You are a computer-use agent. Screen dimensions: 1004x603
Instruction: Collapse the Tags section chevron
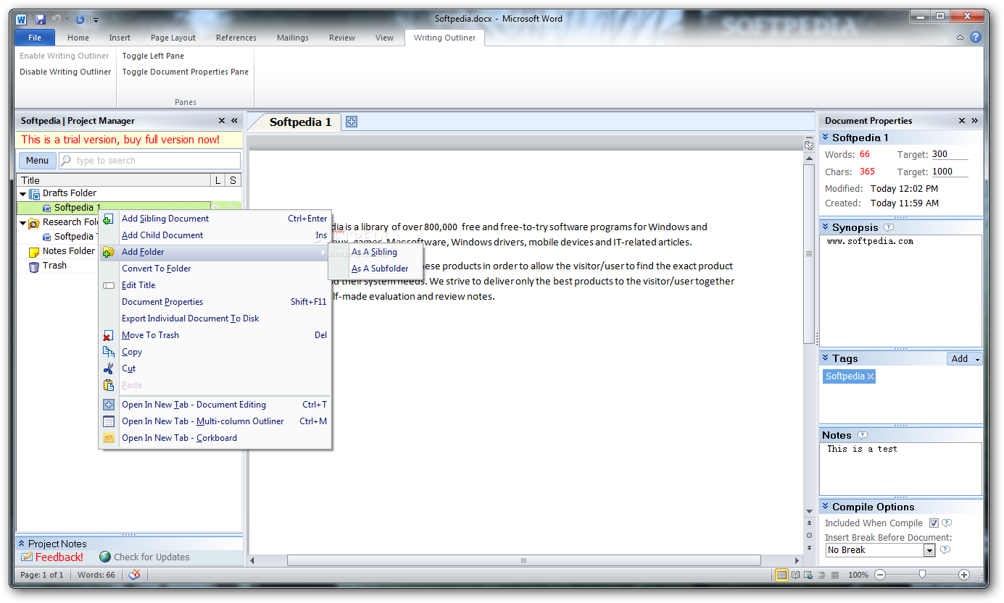tap(826, 358)
